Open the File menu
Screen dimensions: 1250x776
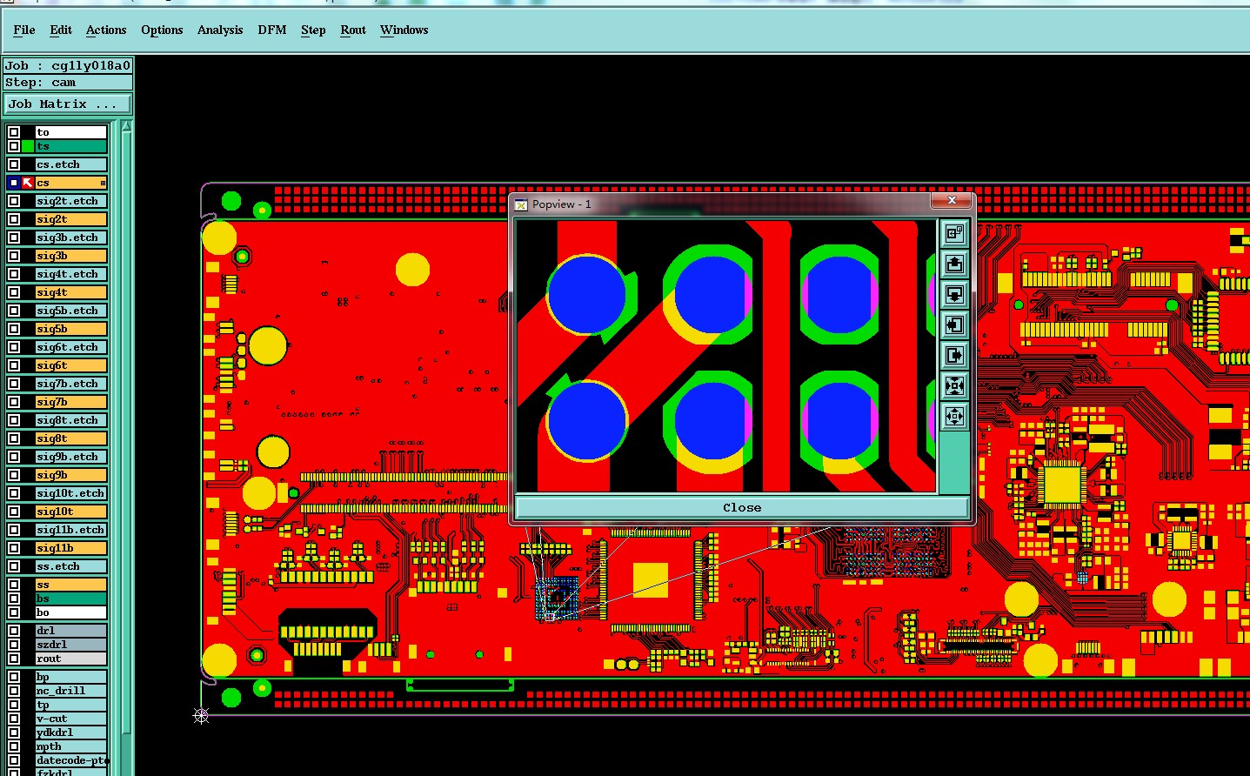click(24, 30)
